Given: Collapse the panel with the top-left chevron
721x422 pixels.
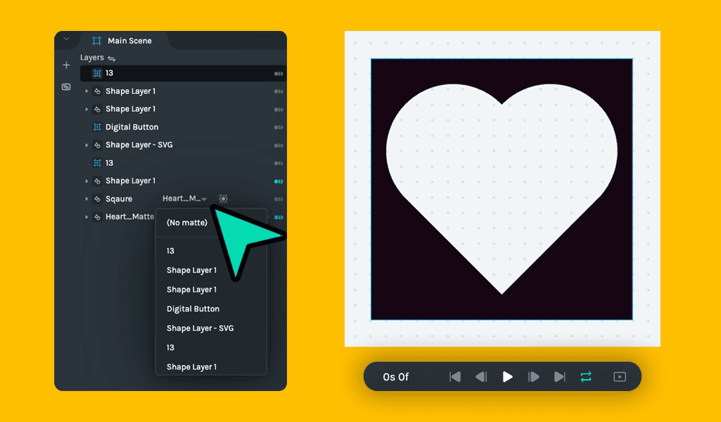Looking at the screenshot, I should click(66, 39).
